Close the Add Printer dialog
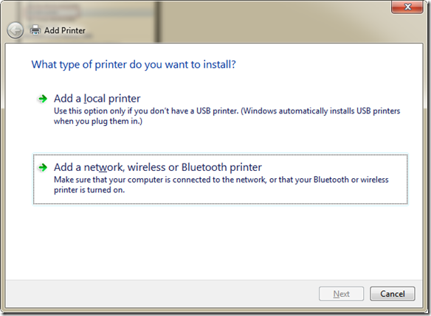The width and height of the screenshot is (431, 316). (x=407, y=7)
